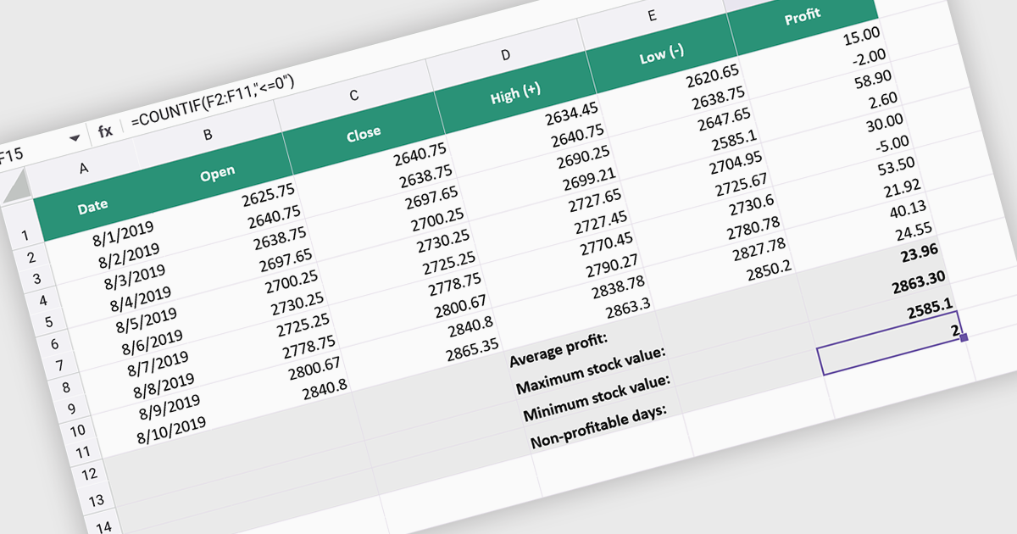Select row 5 header
Image resolution: width=1017 pixels, height=534 pixels.
[50, 322]
